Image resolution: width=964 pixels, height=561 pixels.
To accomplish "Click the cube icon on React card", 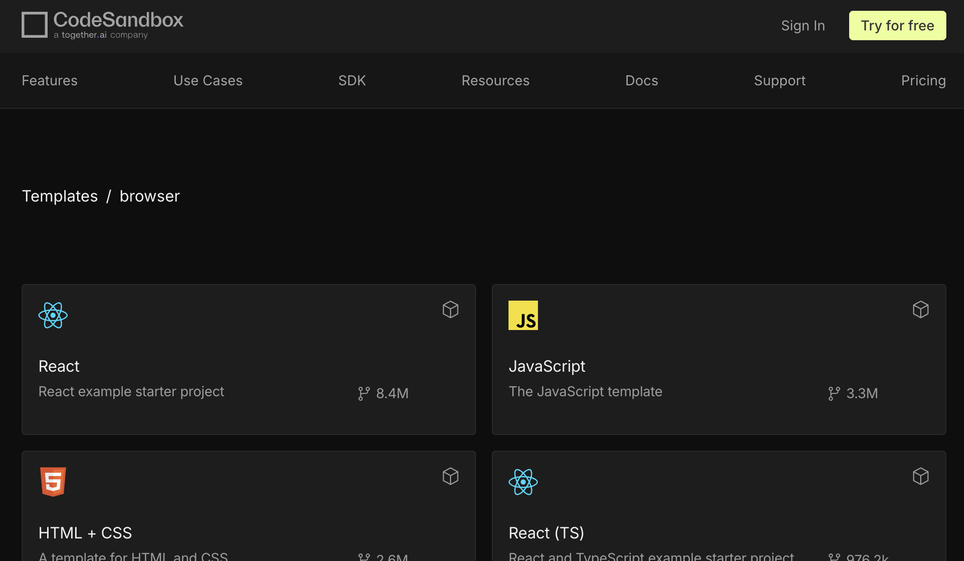I will pyautogui.click(x=451, y=309).
